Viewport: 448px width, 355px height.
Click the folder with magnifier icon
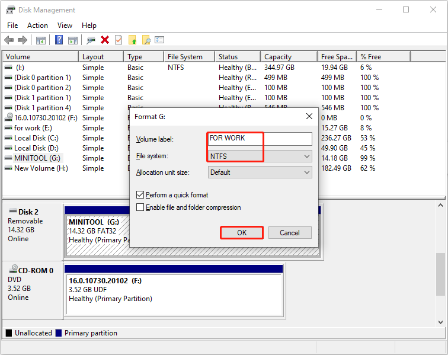[146, 40]
